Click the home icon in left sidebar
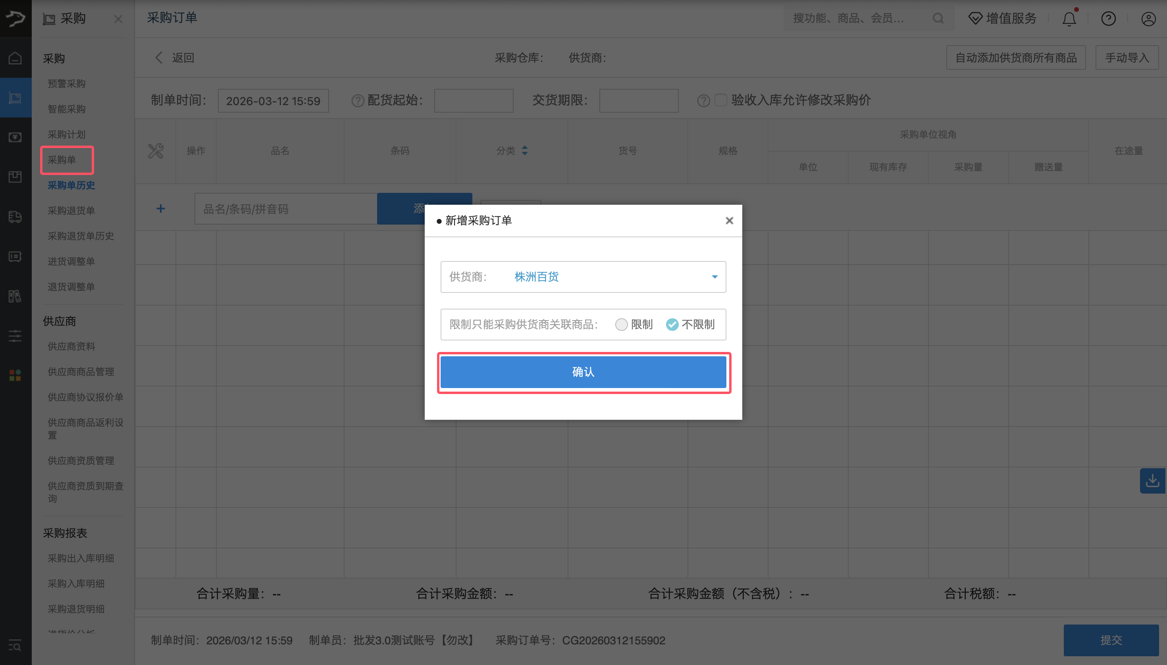Viewport: 1167px width, 665px height. click(x=15, y=58)
